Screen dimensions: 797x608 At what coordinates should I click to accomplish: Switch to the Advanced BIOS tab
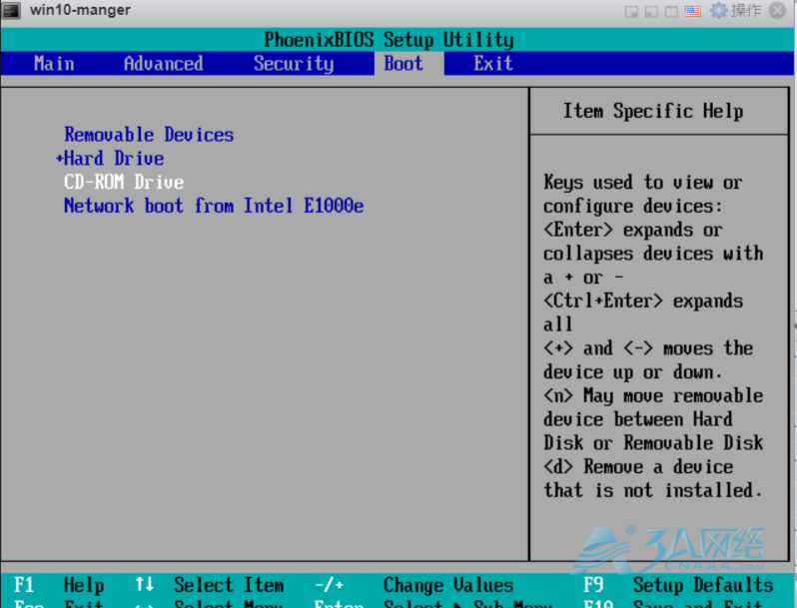tap(163, 64)
